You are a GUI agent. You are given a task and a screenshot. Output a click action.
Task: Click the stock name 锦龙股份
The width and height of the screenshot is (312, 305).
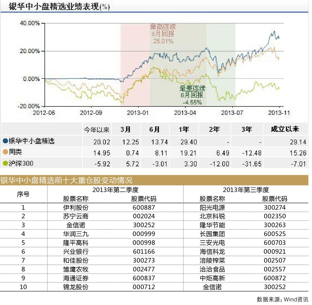76,287
